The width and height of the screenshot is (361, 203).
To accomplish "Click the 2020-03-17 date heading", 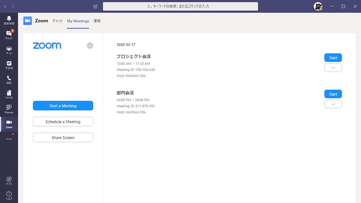I will 126,45.
